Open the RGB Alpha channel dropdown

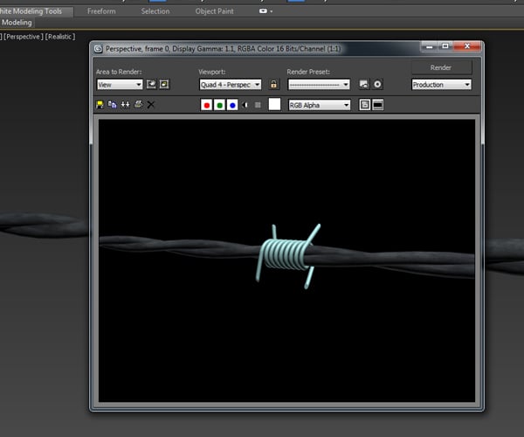[320, 105]
